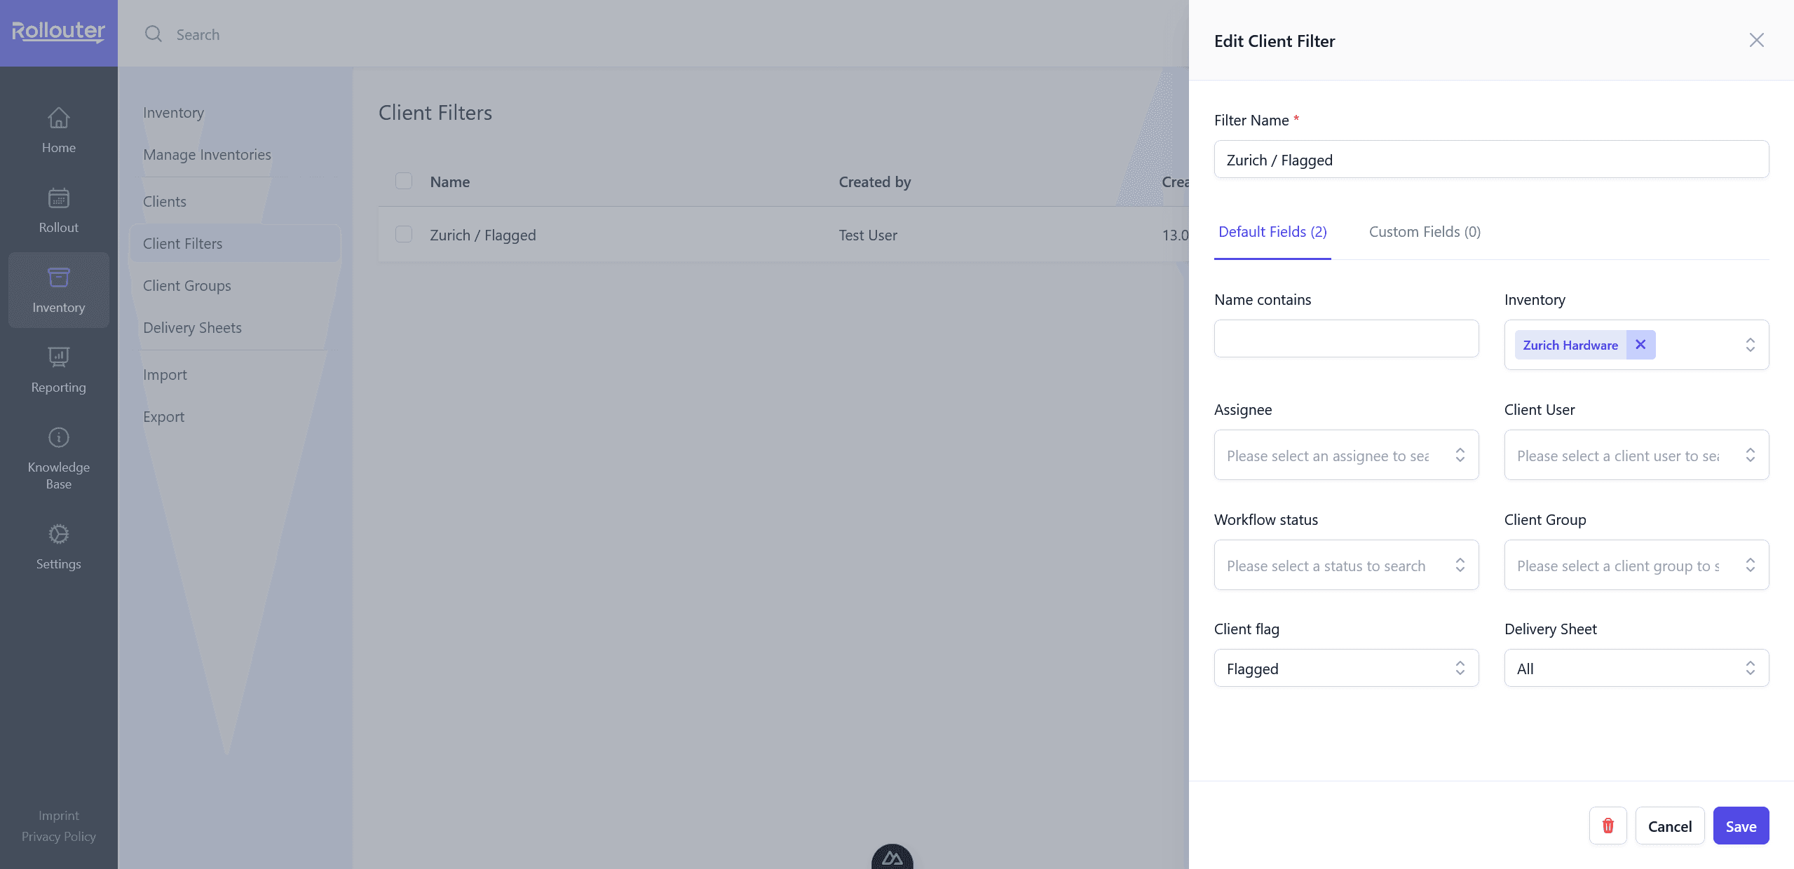This screenshot has height=869, width=1794.
Task: Open the Client User dropdown
Action: 1636,455
